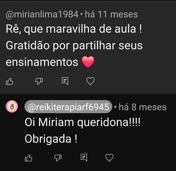Dislike the reply by reikiterapiarf6945

click(58, 158)
